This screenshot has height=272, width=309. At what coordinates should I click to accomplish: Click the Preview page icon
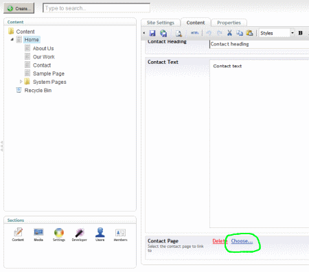point(179,34)
